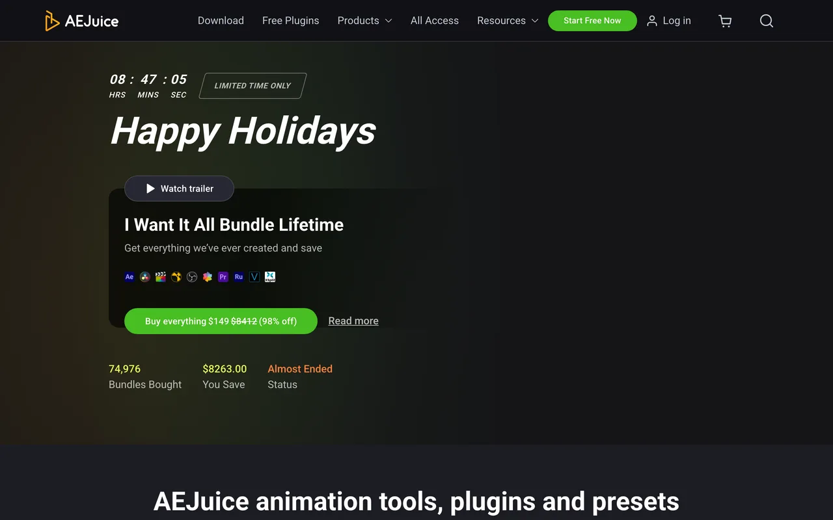Click the DaVinci Resolve icon

tap(145, 277)
